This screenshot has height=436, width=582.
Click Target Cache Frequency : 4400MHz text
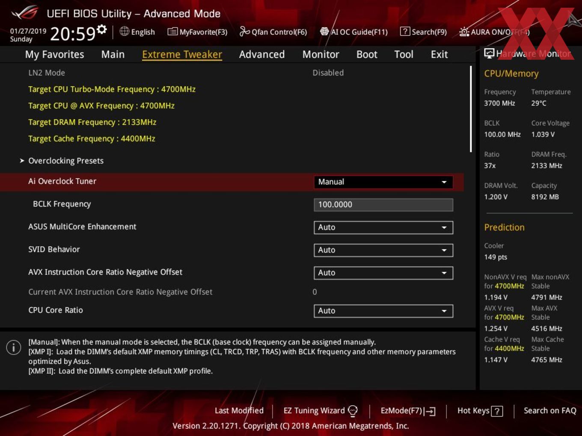[92, 138]
